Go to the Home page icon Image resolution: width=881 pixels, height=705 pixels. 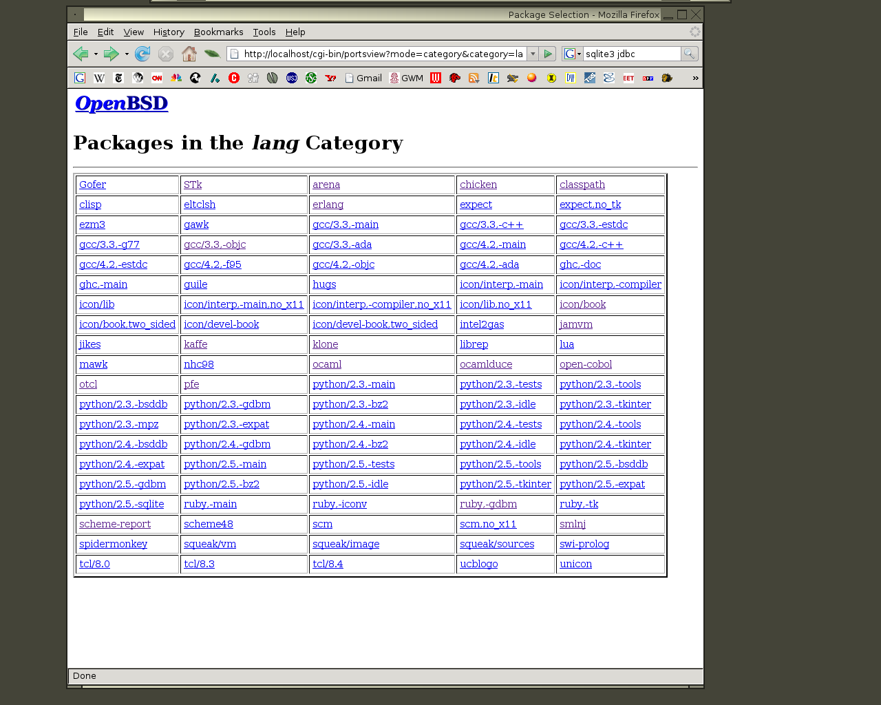pos(189,54)
